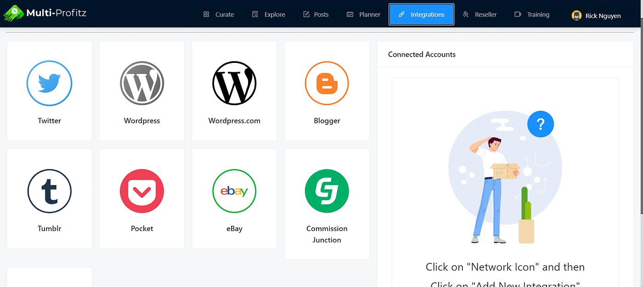Image resolution: width=643 pixels, height=287 pixels.
Task: Select the Integrations tab
Action: click(422, 14)
